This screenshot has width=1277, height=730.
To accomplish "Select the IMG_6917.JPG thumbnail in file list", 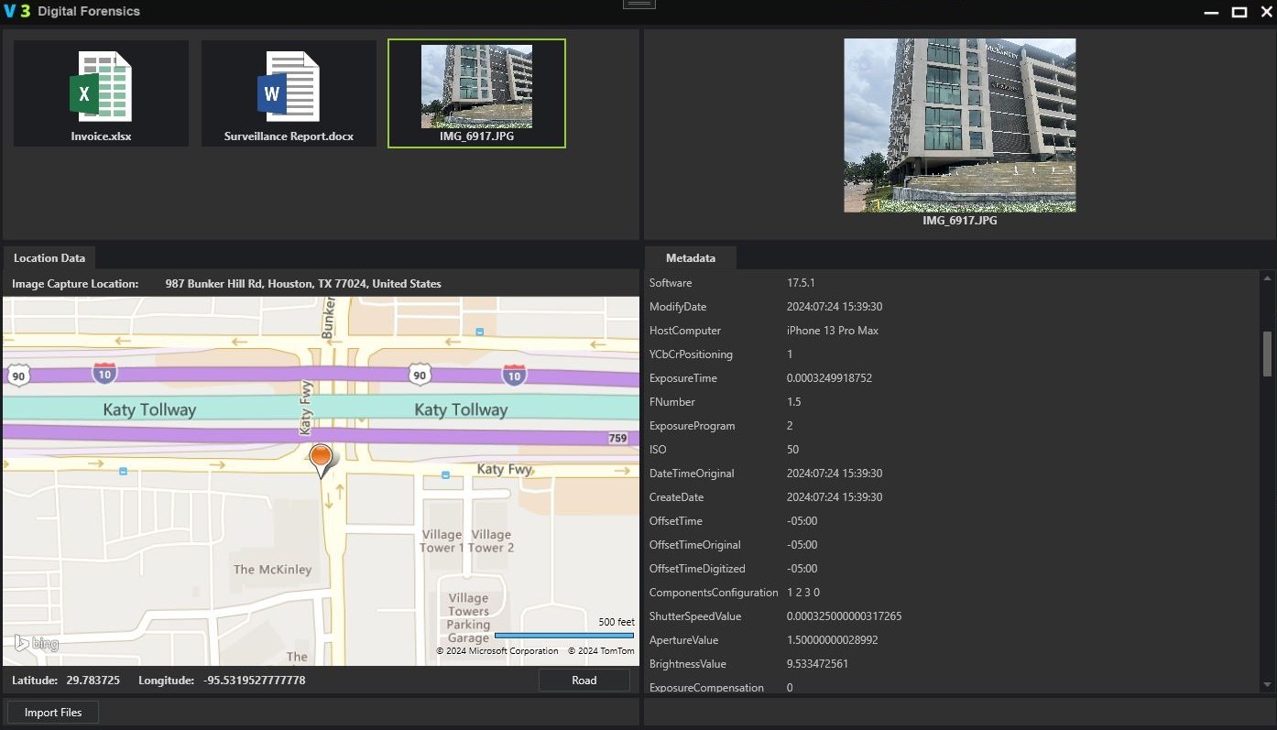I will pos(476,87).
